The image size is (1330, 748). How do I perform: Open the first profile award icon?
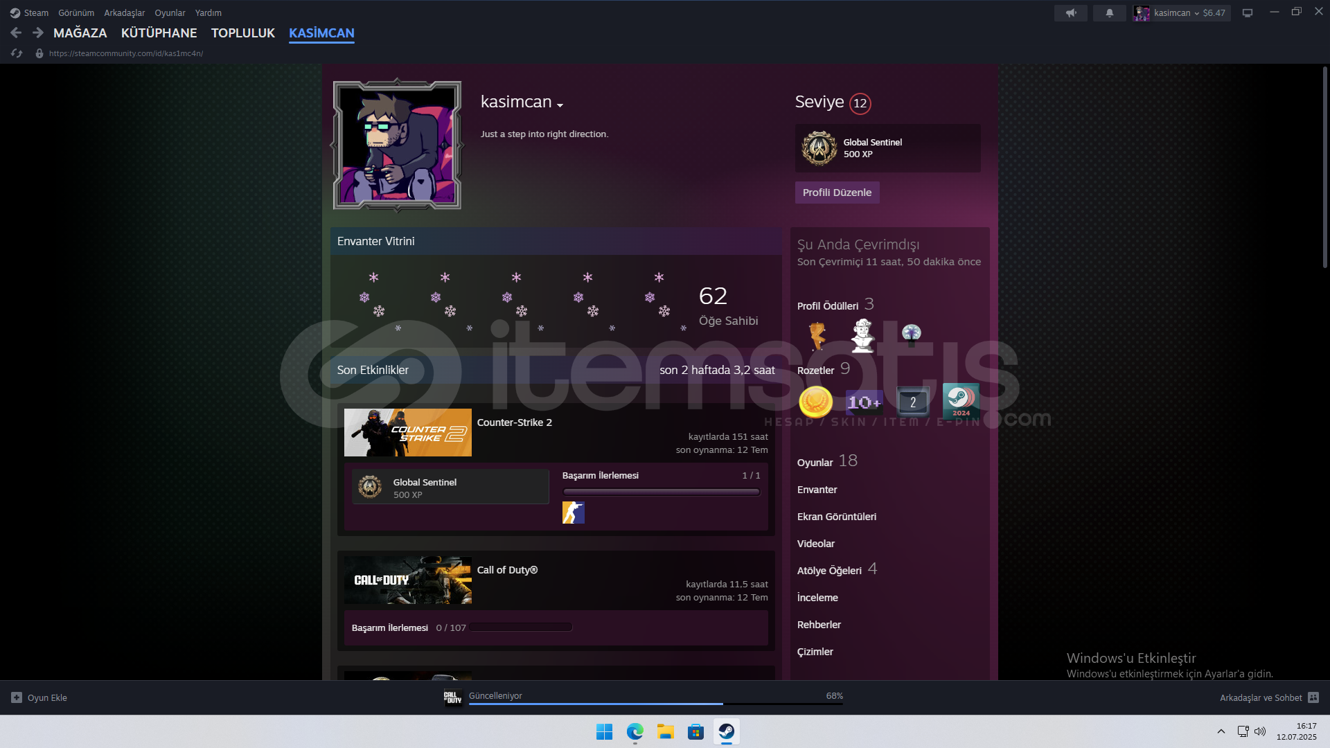[817, 336]
